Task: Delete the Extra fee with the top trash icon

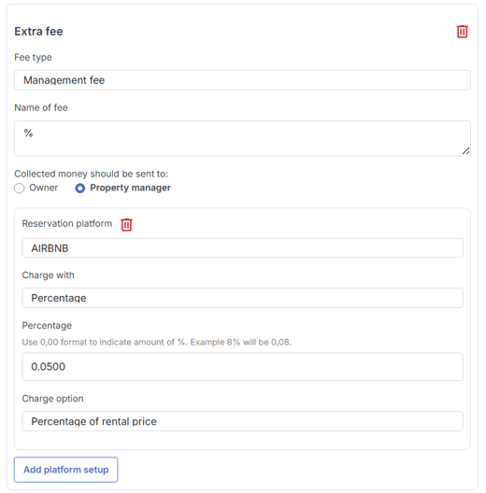Action: pyautogui.click(x=462, y=32)
